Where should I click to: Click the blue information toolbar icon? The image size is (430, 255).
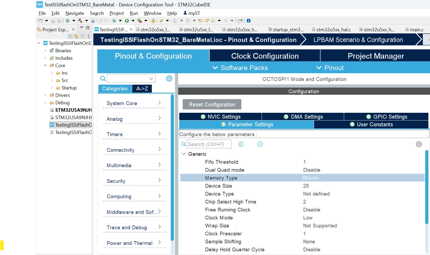[249, 21]
